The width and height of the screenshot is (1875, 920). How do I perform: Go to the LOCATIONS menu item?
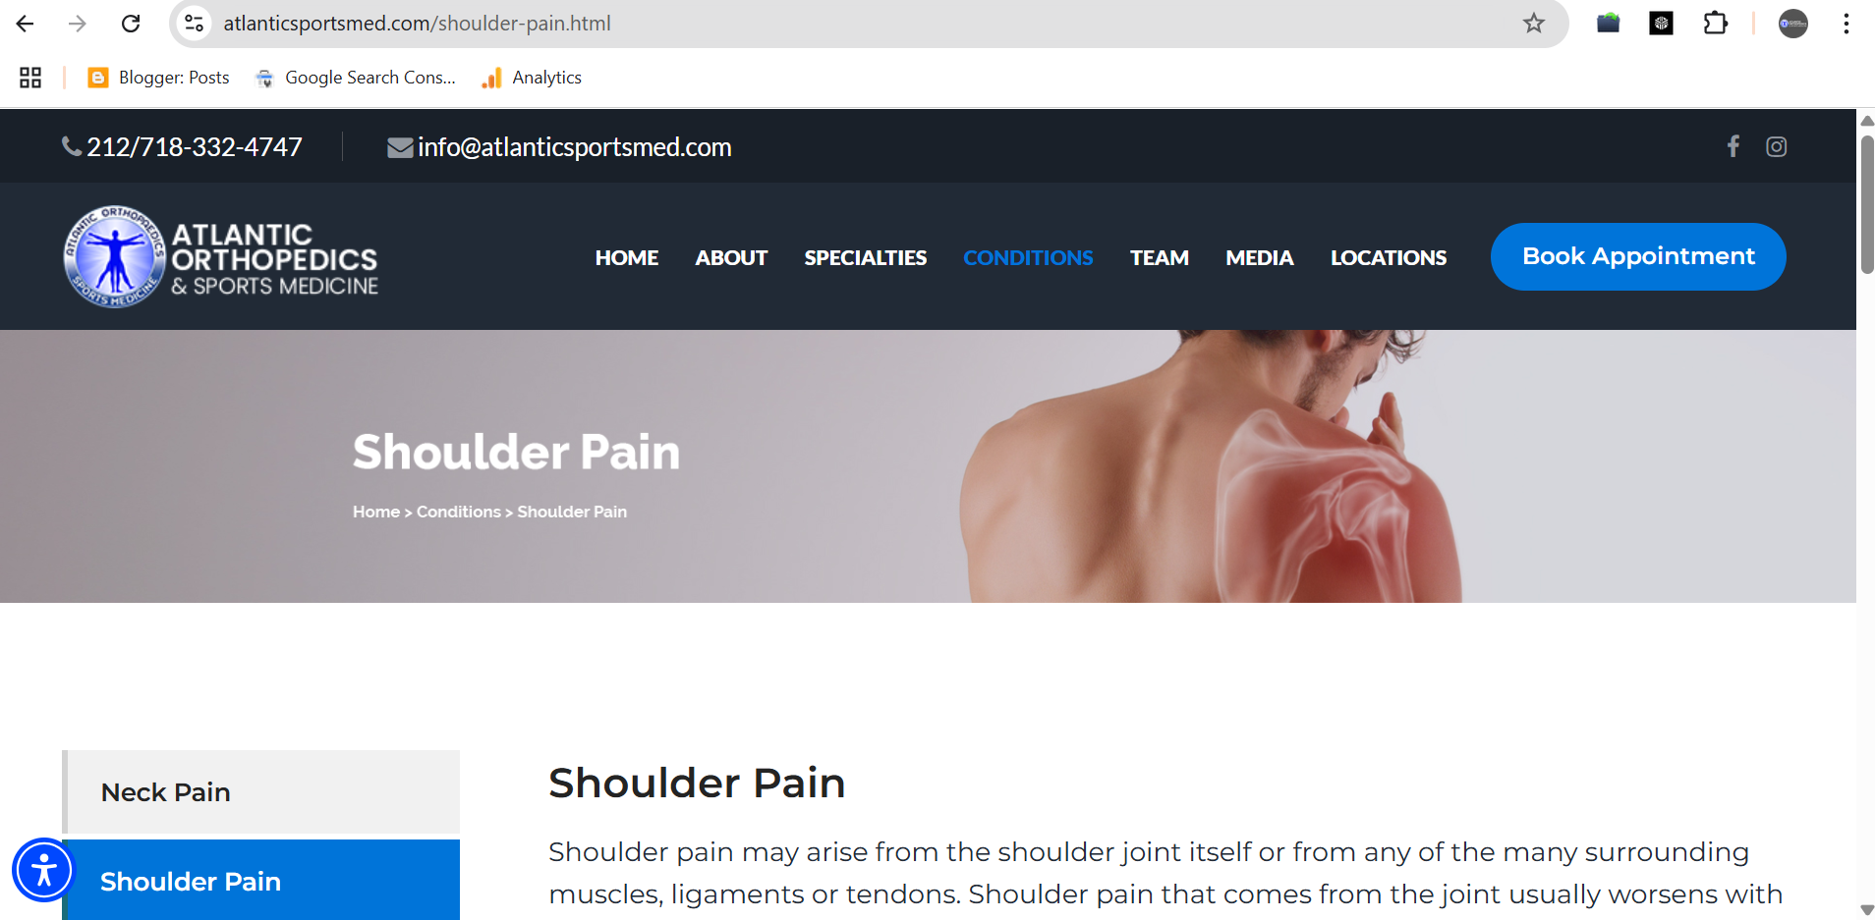pyautogui.click(x=1388, y=257)
